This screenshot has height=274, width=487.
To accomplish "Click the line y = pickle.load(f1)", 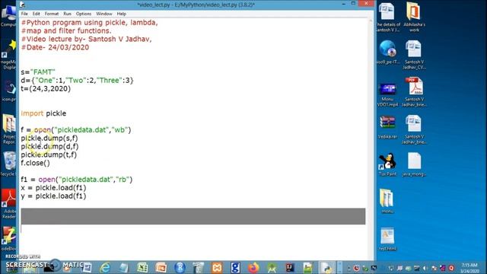I will click(53, 196).
